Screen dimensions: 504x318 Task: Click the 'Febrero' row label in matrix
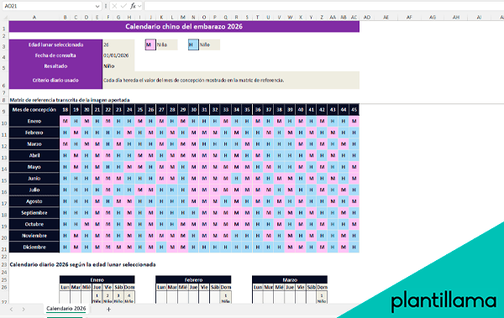34,133
